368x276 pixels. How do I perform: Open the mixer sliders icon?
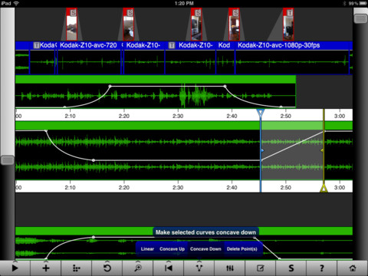(230, 268)
